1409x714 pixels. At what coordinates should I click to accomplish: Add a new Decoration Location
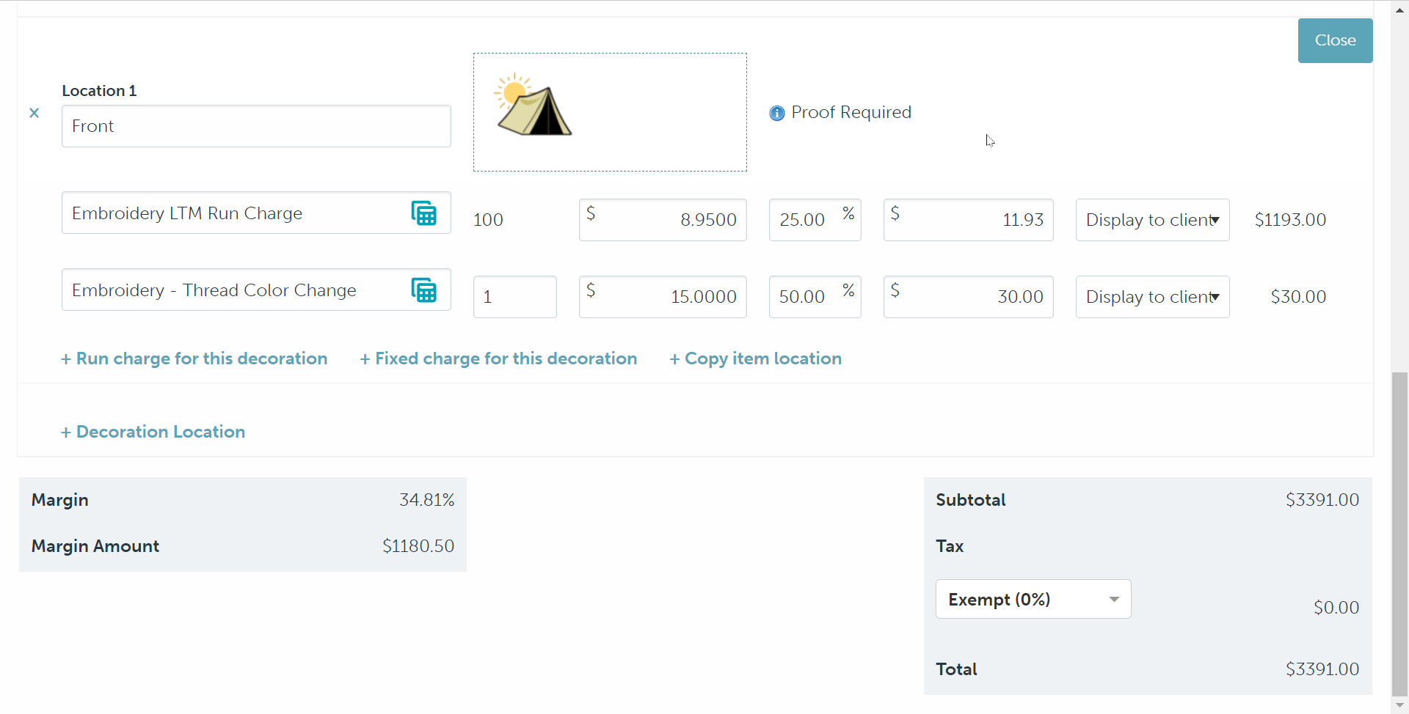pyautogui.click(x=153, y=432)
